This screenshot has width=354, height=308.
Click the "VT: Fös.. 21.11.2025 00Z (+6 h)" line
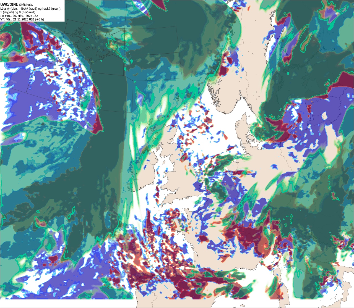(22, 19)
